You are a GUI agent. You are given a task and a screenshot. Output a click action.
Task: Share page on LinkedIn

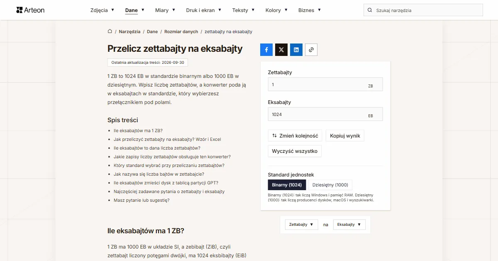(296, 50)
